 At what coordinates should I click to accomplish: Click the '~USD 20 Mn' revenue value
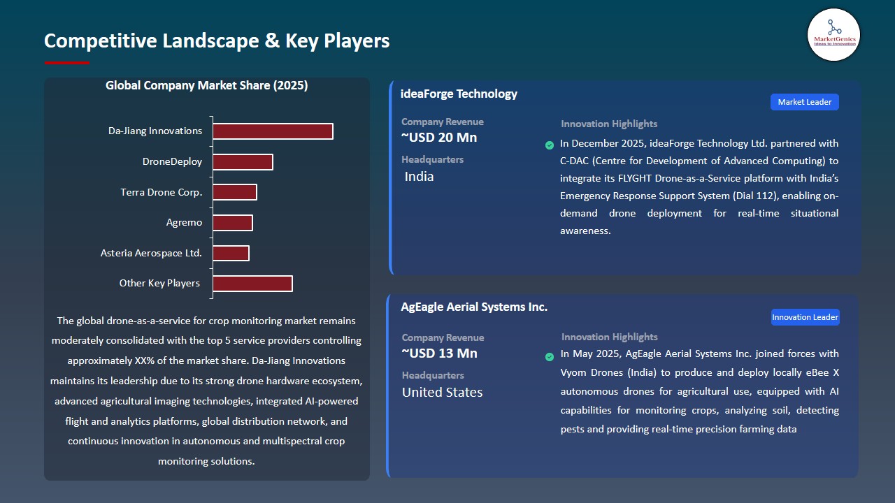[439, 138]
